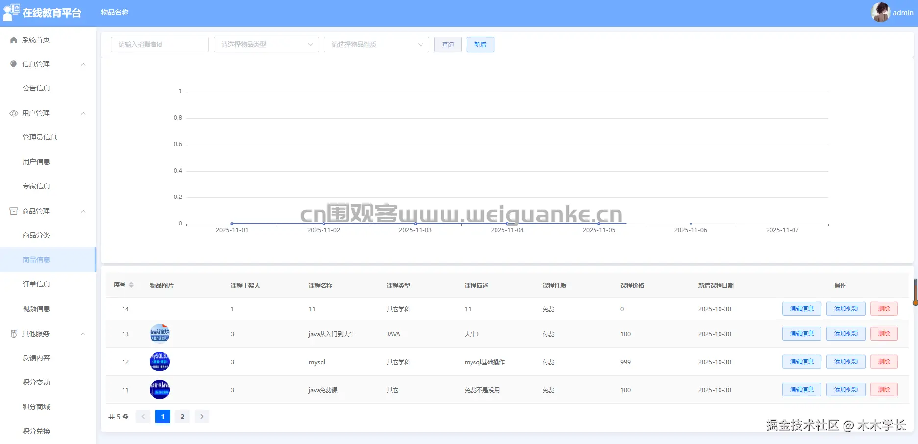This screenshot has width=918, height=444.
Task: Click 添加视频 for java从入门到大牛 row
Action: click(x=846, y=334)
